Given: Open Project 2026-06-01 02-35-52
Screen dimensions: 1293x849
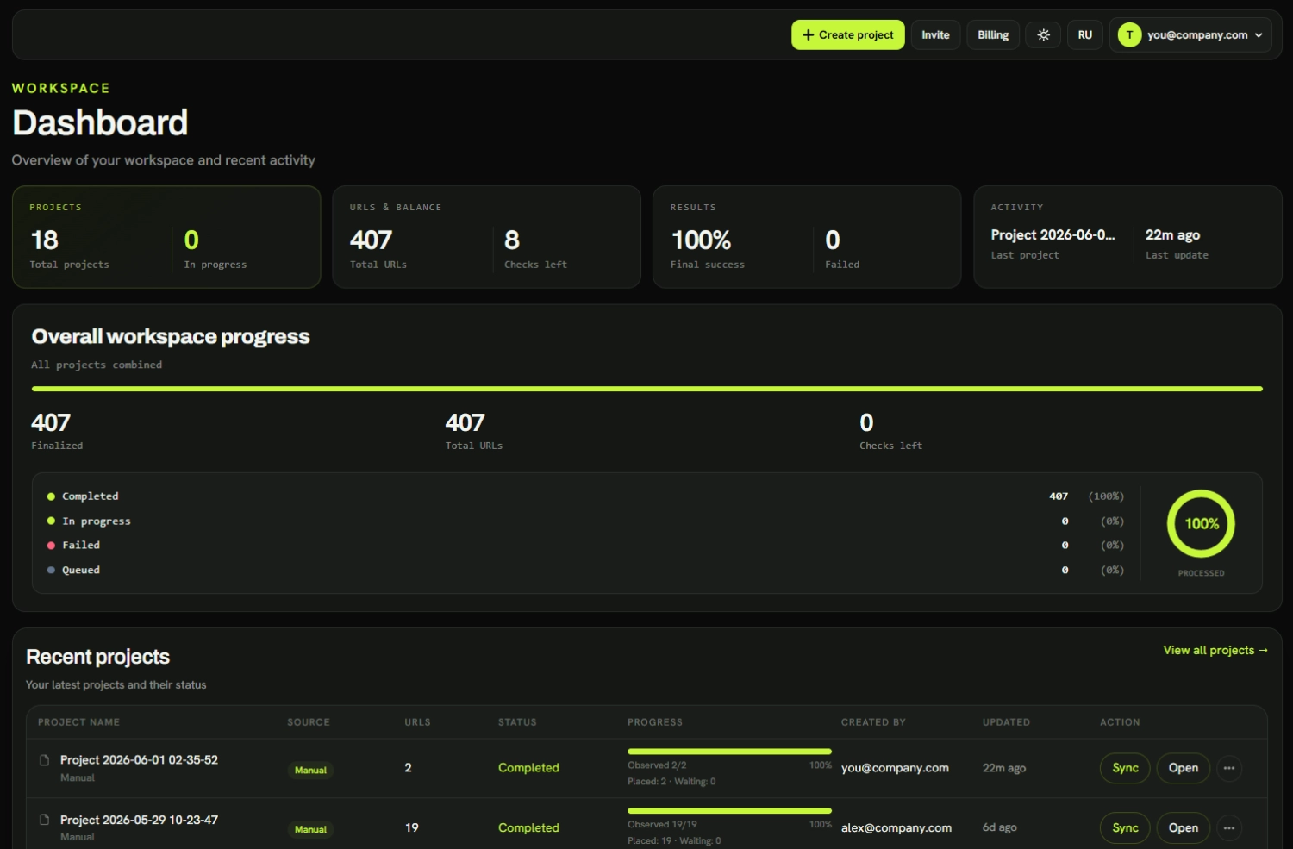Looking at the screenshot, I should pos(1183,768).
